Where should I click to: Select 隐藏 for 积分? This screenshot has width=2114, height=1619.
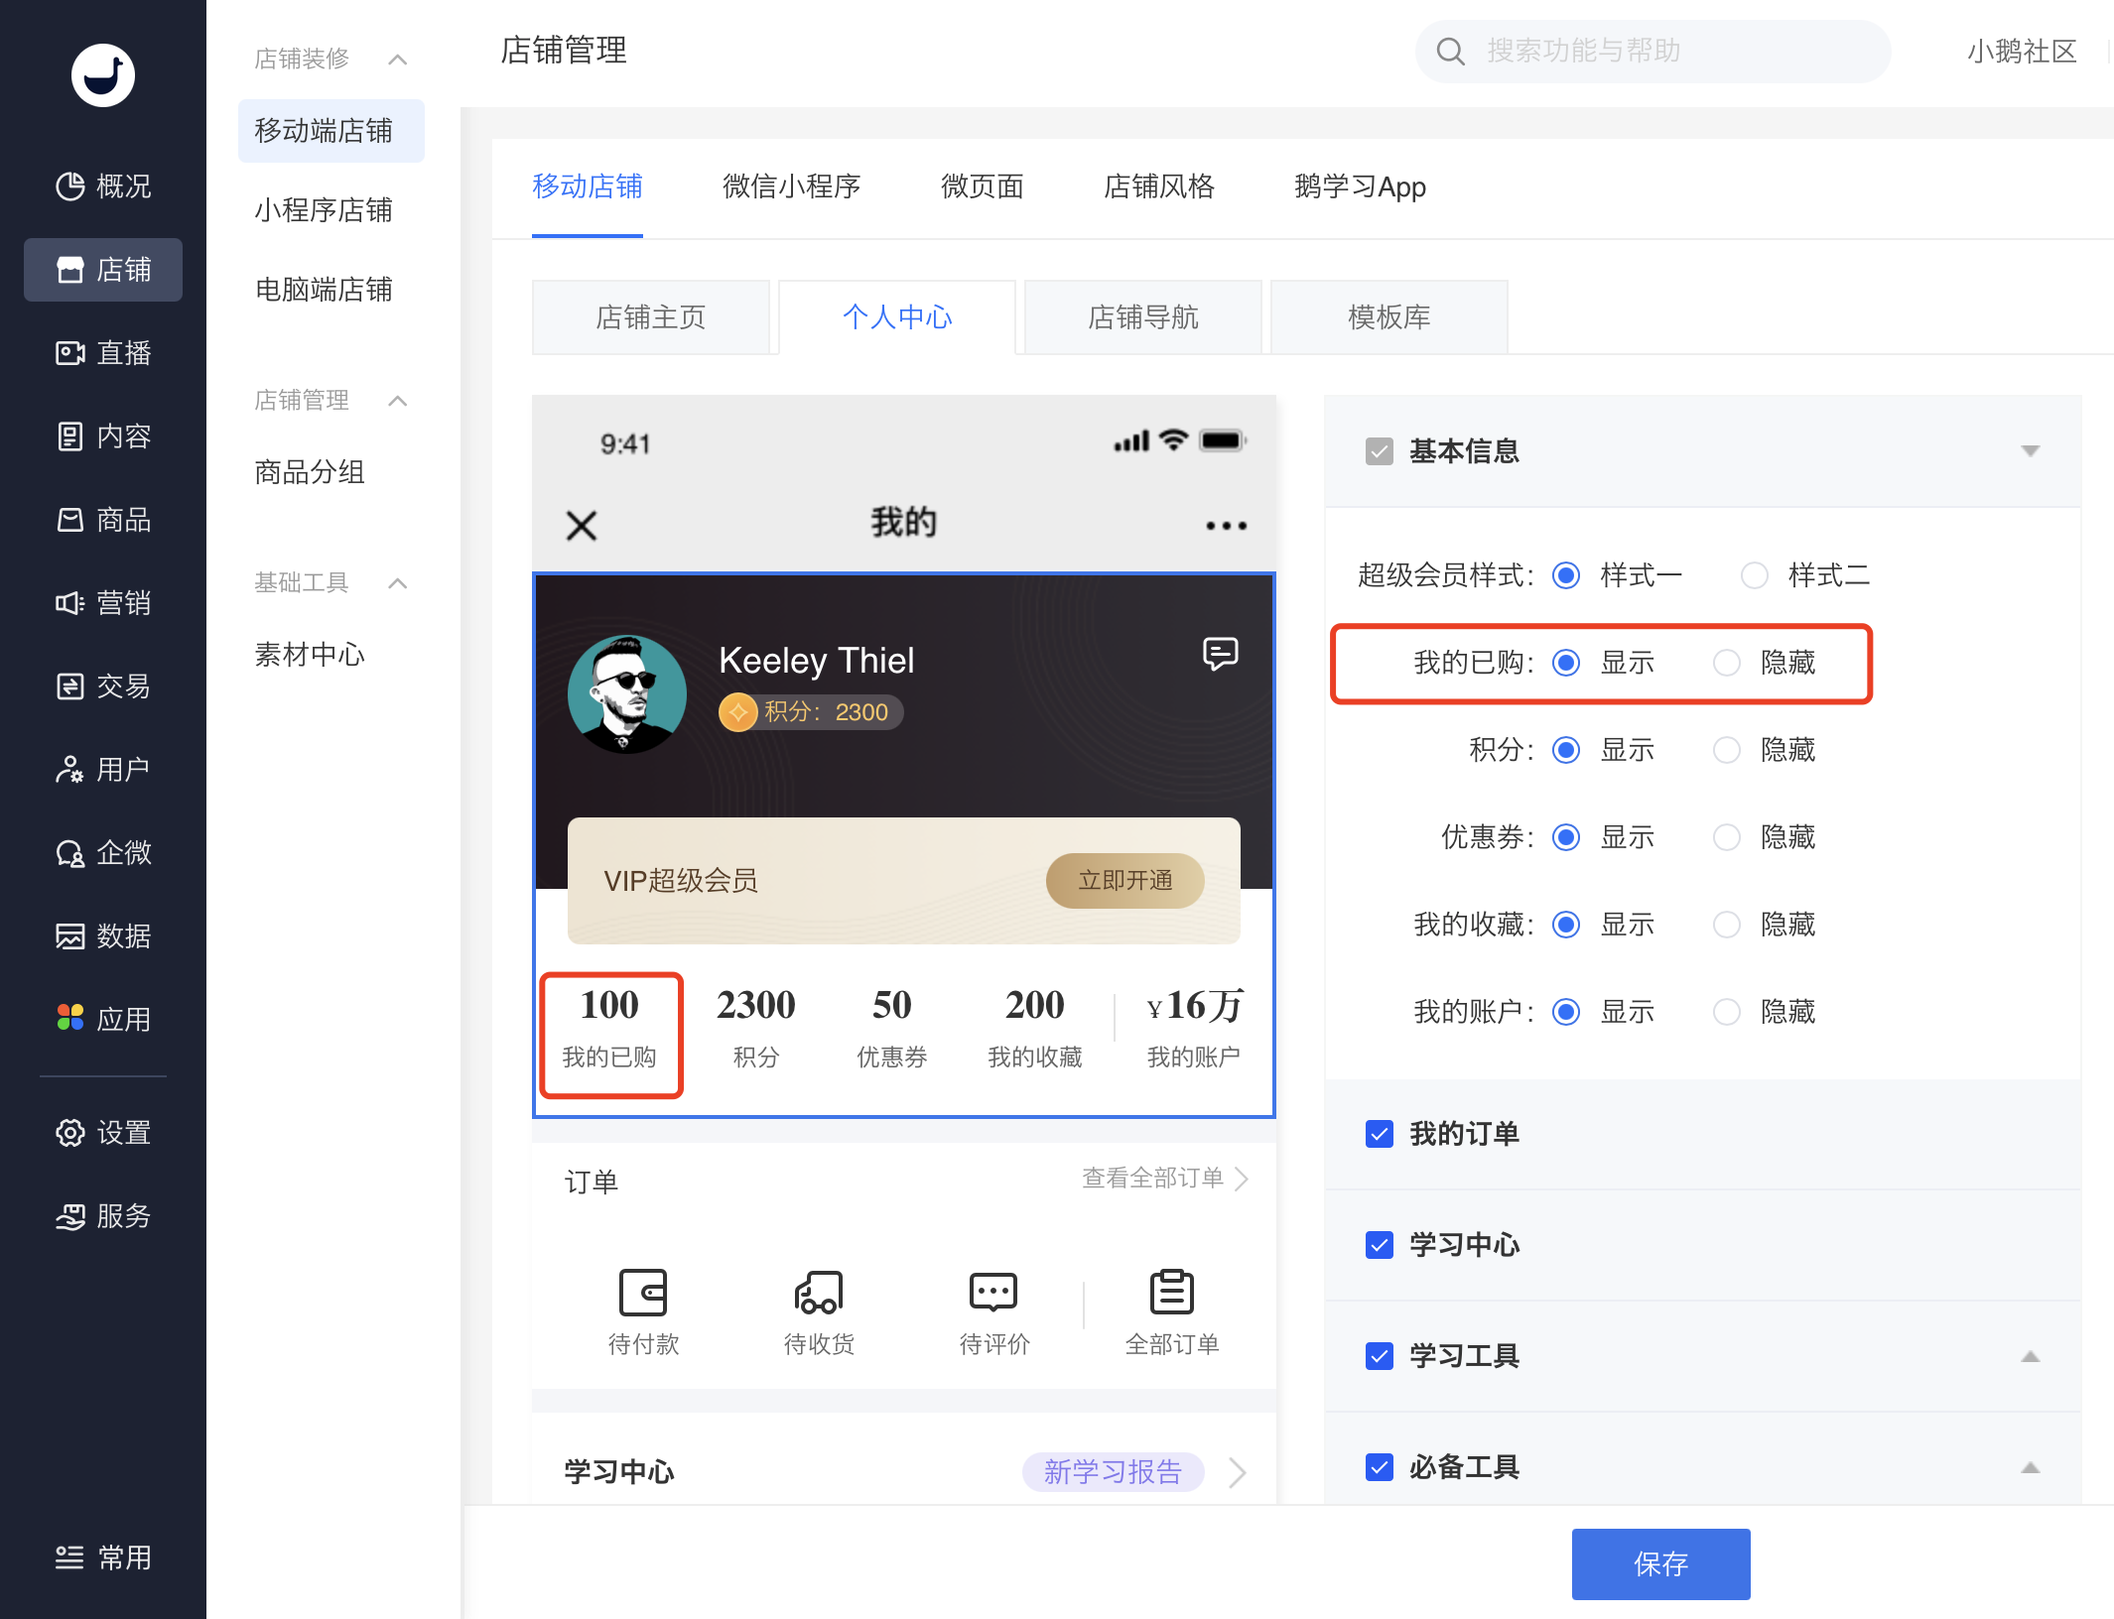(1727, 750)
